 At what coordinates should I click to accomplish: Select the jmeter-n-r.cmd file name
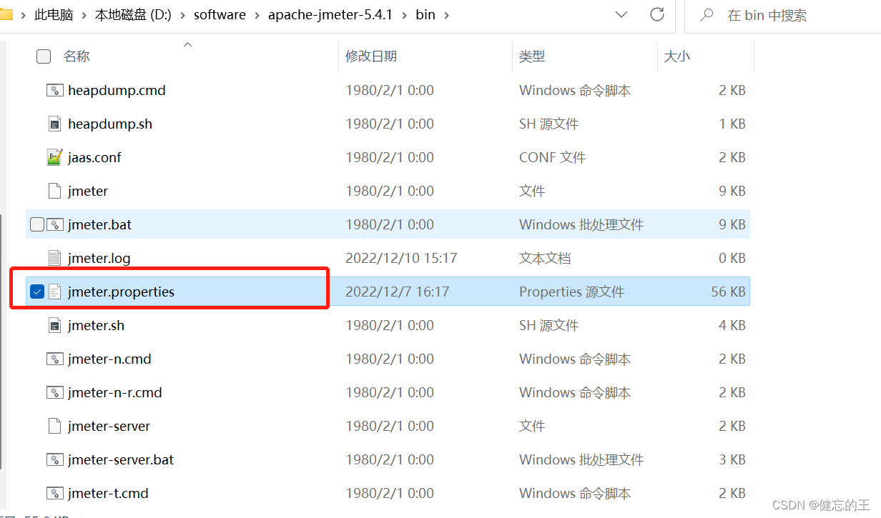click(115, 392)
